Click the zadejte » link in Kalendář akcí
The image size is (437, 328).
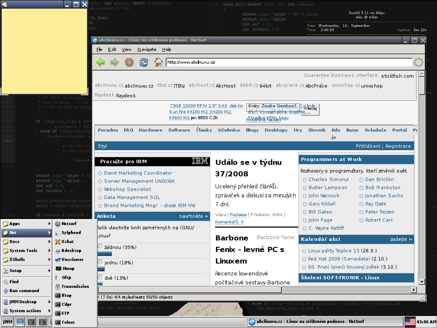[401, 239]
